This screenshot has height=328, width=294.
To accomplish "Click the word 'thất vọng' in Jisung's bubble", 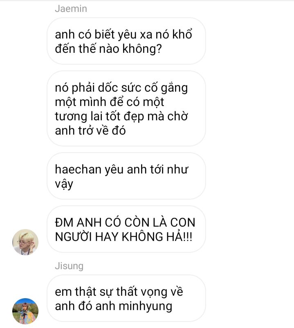I will click(x=142, y=292).
